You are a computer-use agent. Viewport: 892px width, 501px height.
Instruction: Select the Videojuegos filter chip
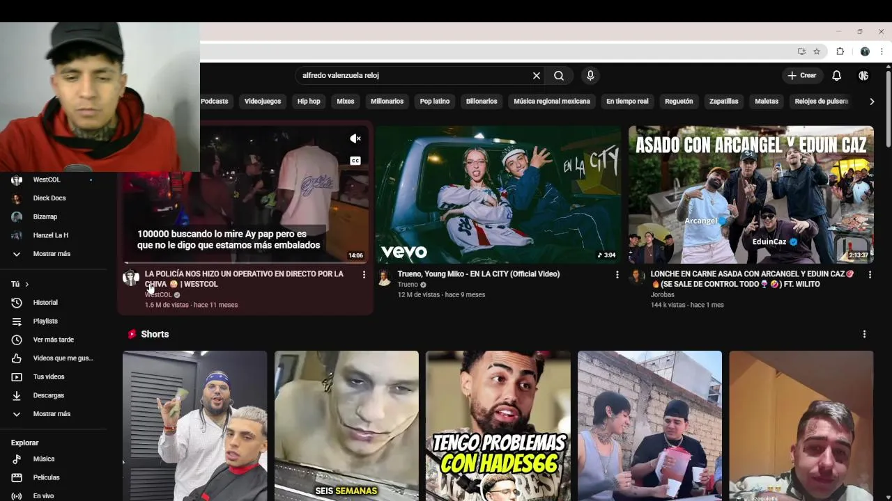[x=263, y=102]
